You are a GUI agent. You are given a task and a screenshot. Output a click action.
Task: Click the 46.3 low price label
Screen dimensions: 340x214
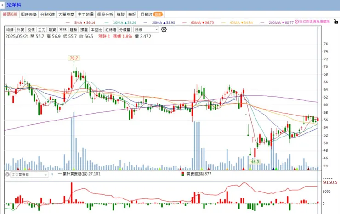point(255,162)
